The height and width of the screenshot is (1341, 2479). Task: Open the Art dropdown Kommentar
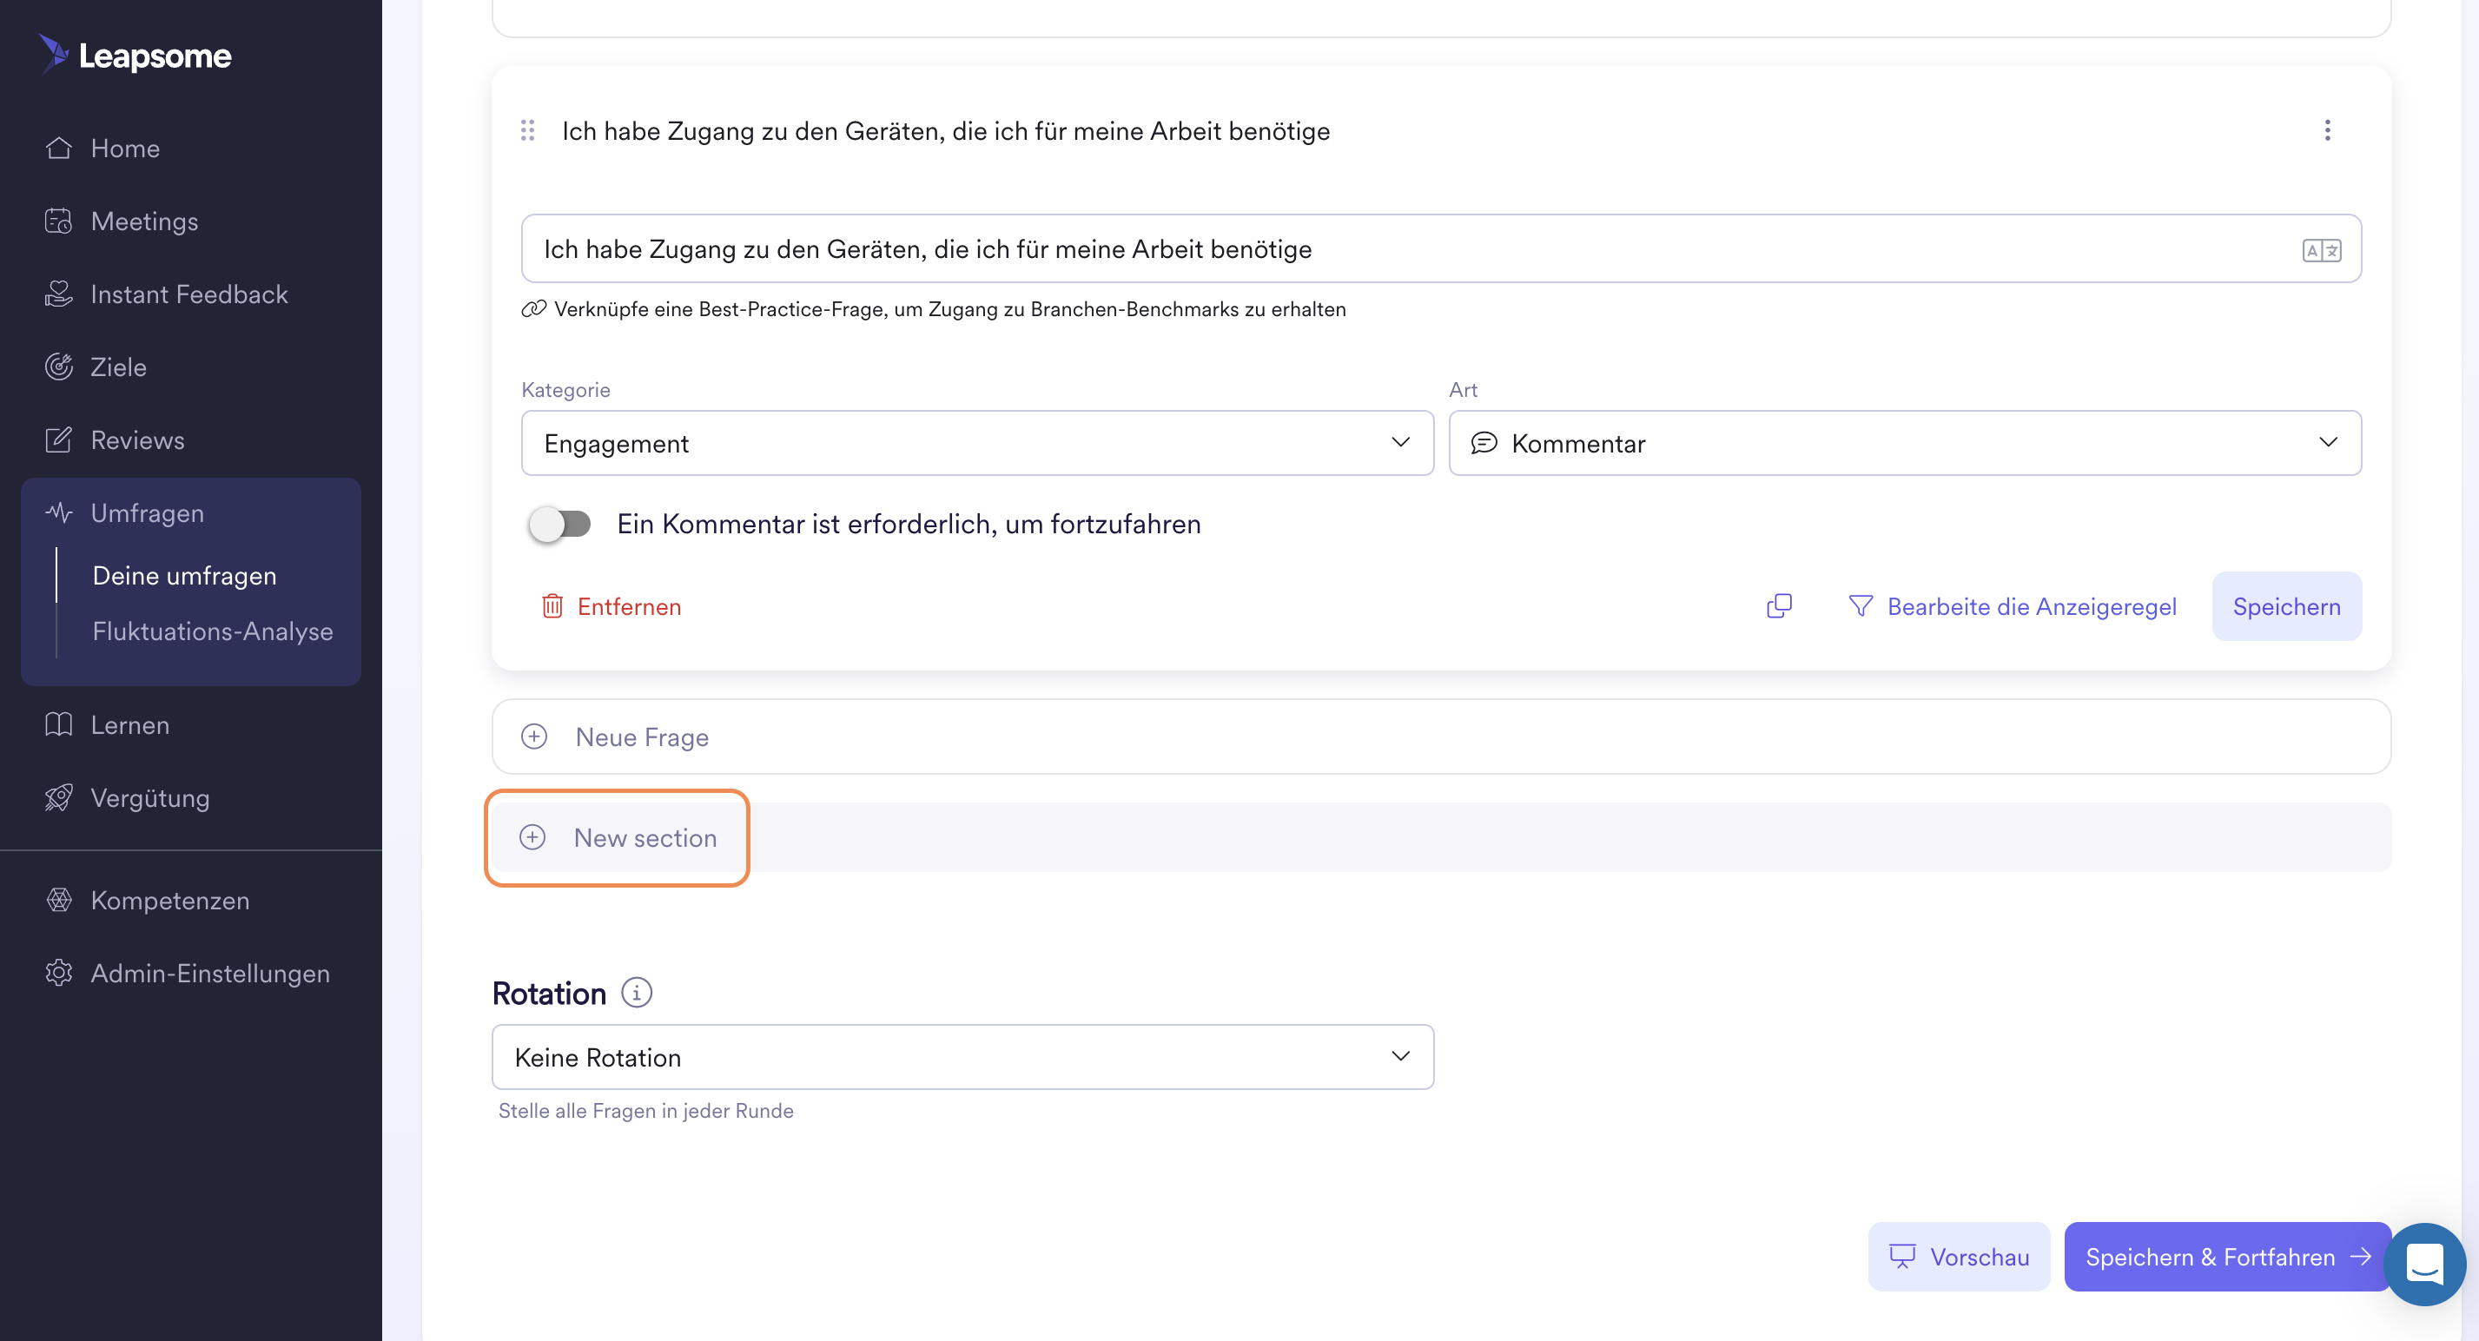[1905, 442]
